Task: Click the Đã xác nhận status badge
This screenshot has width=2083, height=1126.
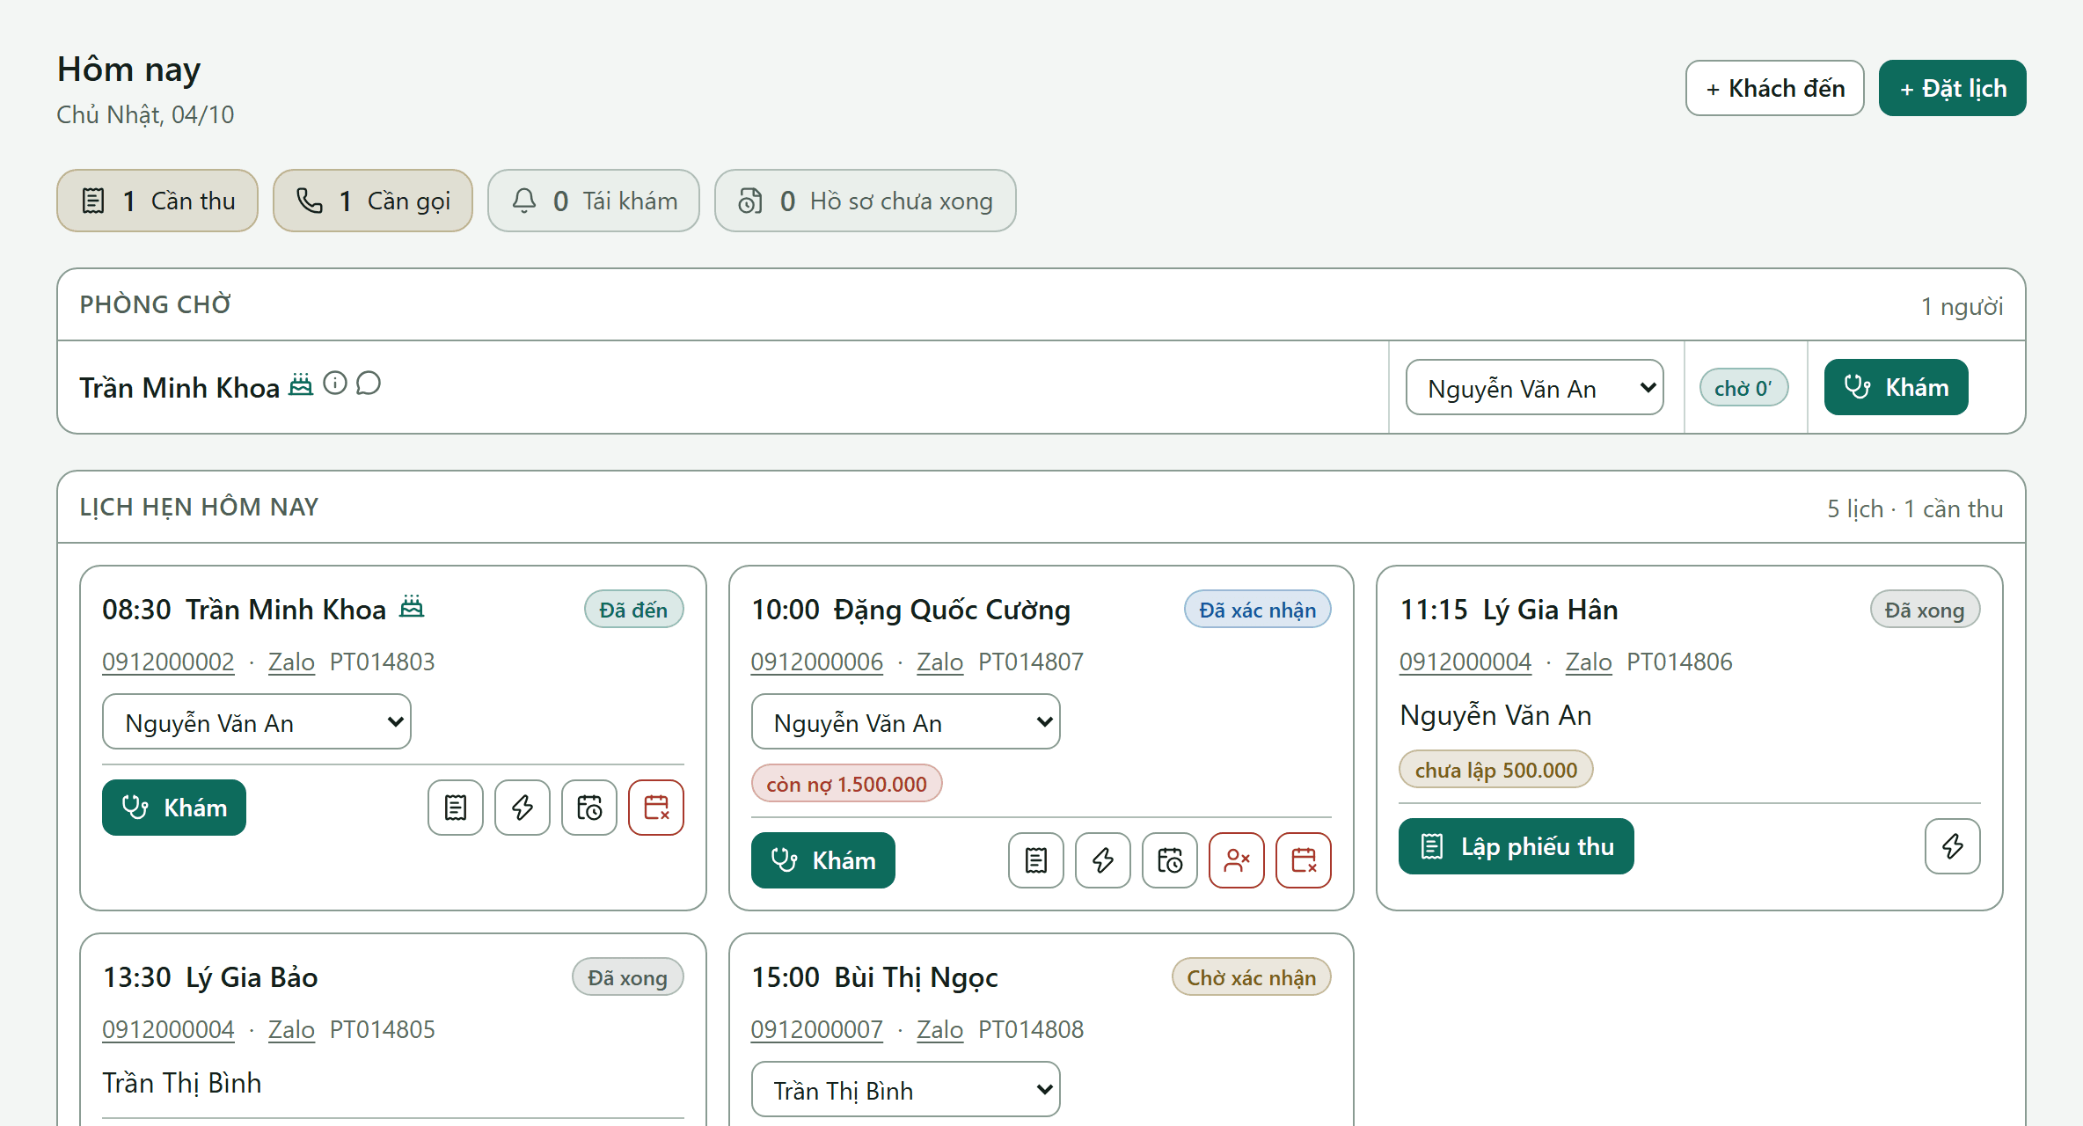Action: coord(1258,610)
